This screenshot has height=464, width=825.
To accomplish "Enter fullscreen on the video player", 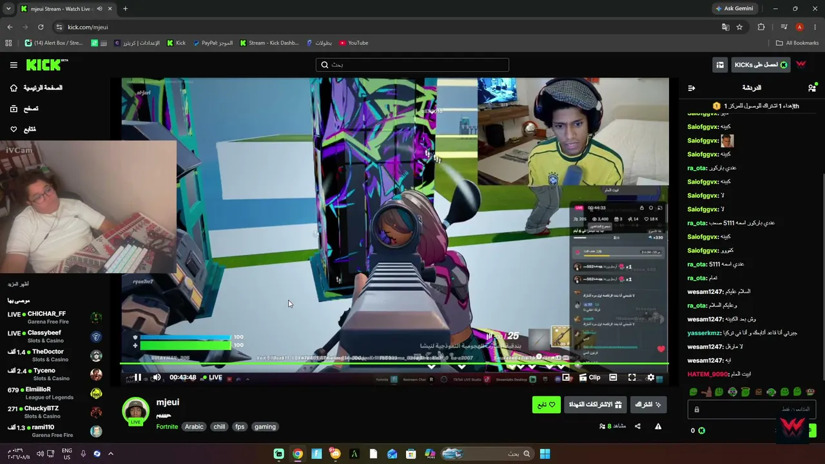I will pyautogui.click(x=632, y=378).
